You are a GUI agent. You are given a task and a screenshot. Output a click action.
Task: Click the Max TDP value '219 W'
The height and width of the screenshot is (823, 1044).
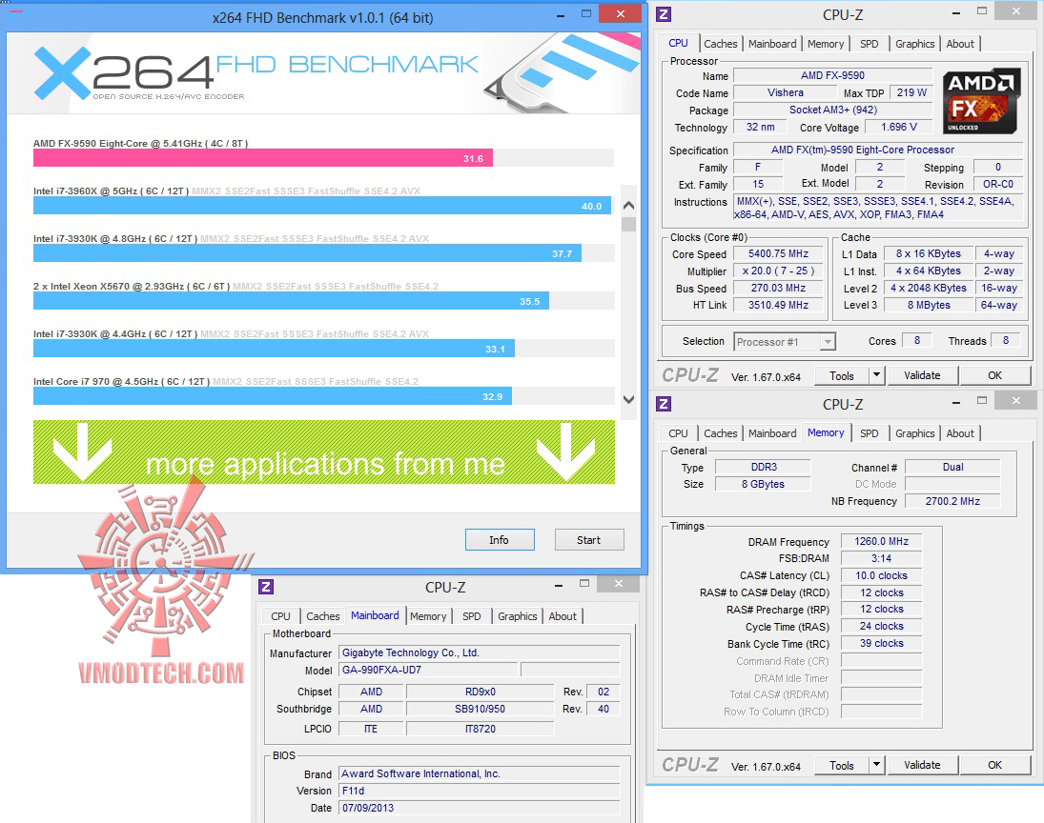[x=911, y=92]
